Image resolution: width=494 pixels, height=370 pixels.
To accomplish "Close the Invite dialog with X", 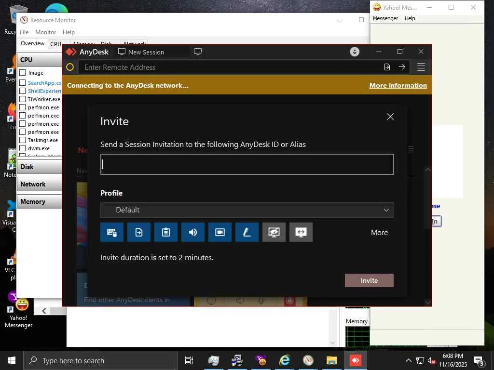I will (390, 117).
